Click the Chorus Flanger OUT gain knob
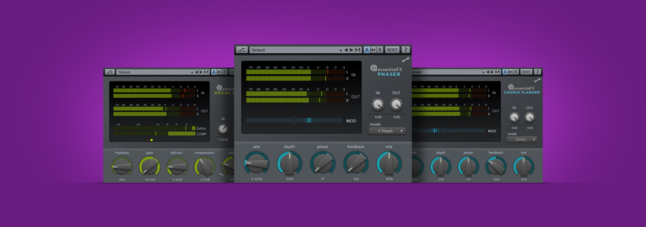The height and width of the screenshot is (227, 646). pyautogui.click(x=529, y=118)
